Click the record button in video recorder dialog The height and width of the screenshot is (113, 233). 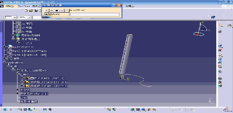(47, 10)
